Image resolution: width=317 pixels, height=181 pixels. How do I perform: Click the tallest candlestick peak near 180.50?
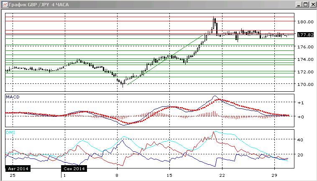pos(214,23)
